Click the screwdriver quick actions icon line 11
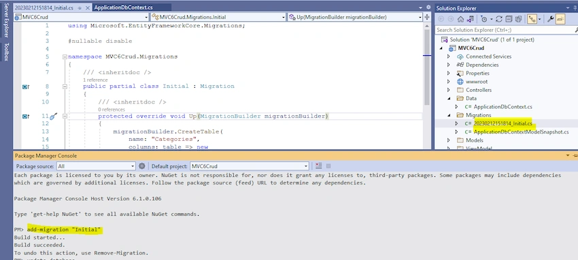The width and height of the screenshot is (578, 260). [x=54, y=116]
